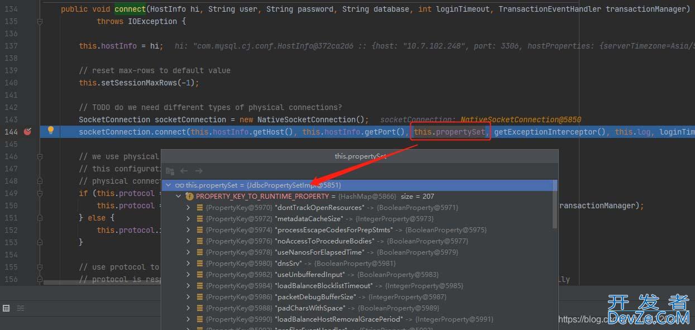The height and width of the screenshot is (330, 695).
Task: Click getExceptionInterceptor() on line 144
Action: point(550,132)
